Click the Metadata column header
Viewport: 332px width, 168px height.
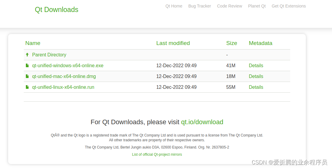[x=260, y=43]
